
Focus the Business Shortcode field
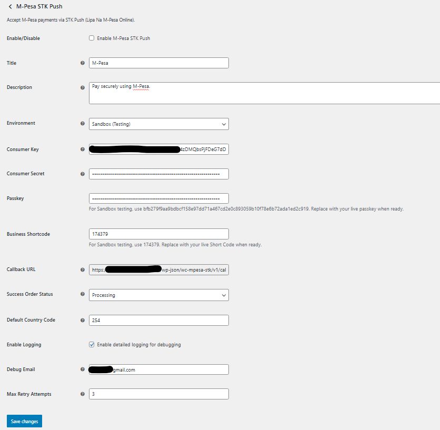click(158, 234)
